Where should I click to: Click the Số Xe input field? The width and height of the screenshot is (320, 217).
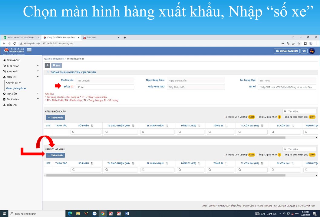pyautogui.click(x=105, y=87)
